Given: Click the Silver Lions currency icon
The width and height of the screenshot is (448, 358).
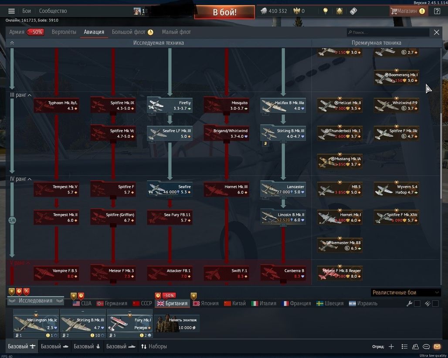Looking at the screenshot, I should pyautogui.click(x=264, y=11).
